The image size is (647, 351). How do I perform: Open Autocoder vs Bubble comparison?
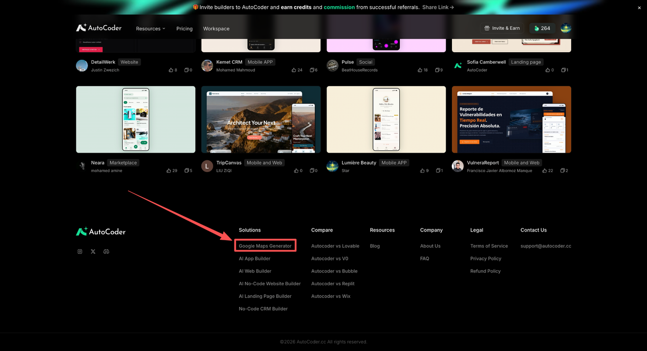pos(334,271)
